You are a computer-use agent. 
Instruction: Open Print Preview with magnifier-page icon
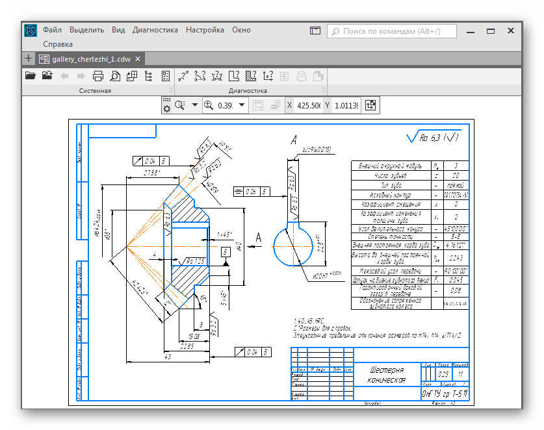point(115,76)
